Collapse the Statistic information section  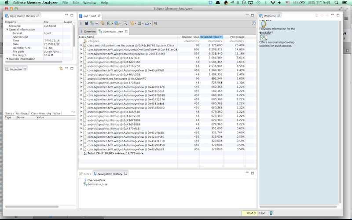point(7,59)
